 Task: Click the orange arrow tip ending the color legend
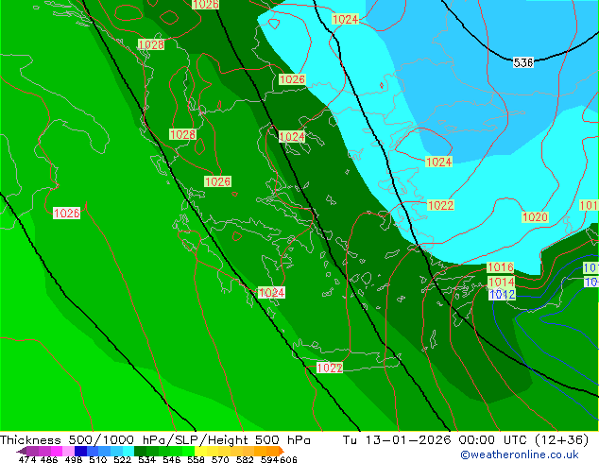pos(282,451)
